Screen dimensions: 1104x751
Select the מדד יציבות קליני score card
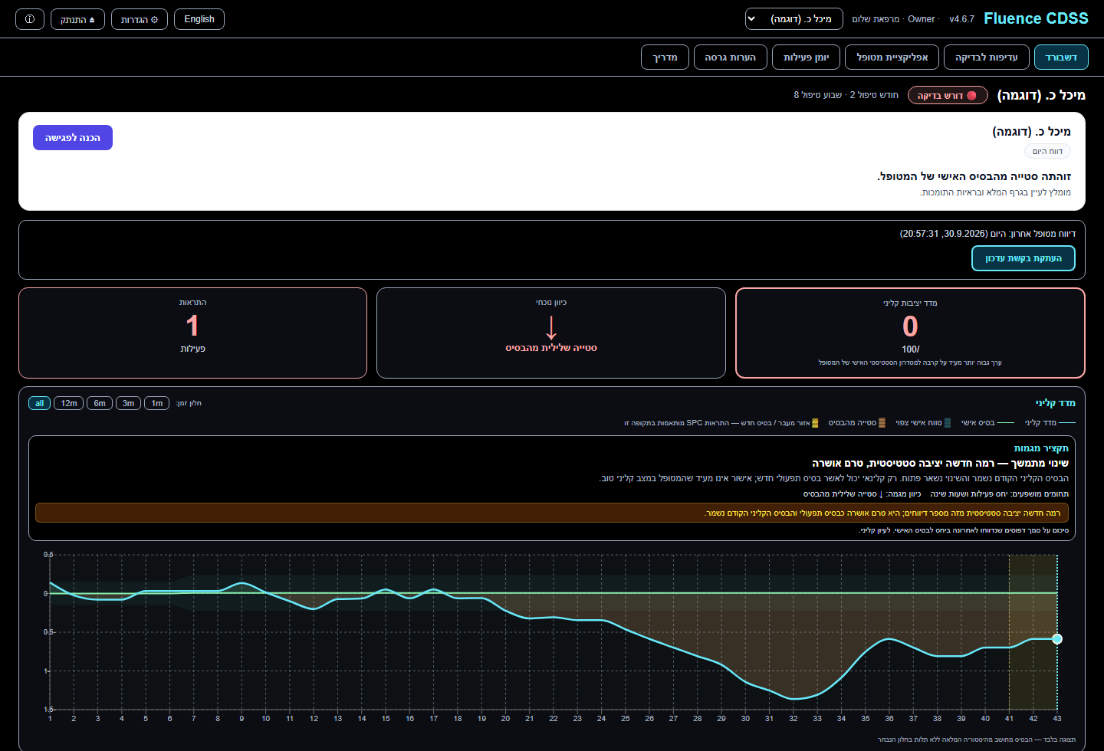tap(910, 333)
